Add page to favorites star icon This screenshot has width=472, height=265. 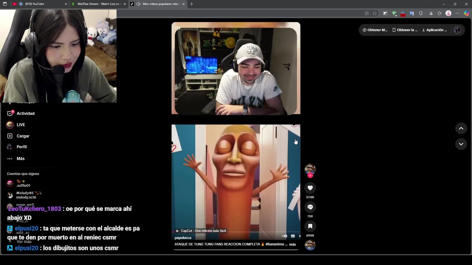click(x=375, y=14)
